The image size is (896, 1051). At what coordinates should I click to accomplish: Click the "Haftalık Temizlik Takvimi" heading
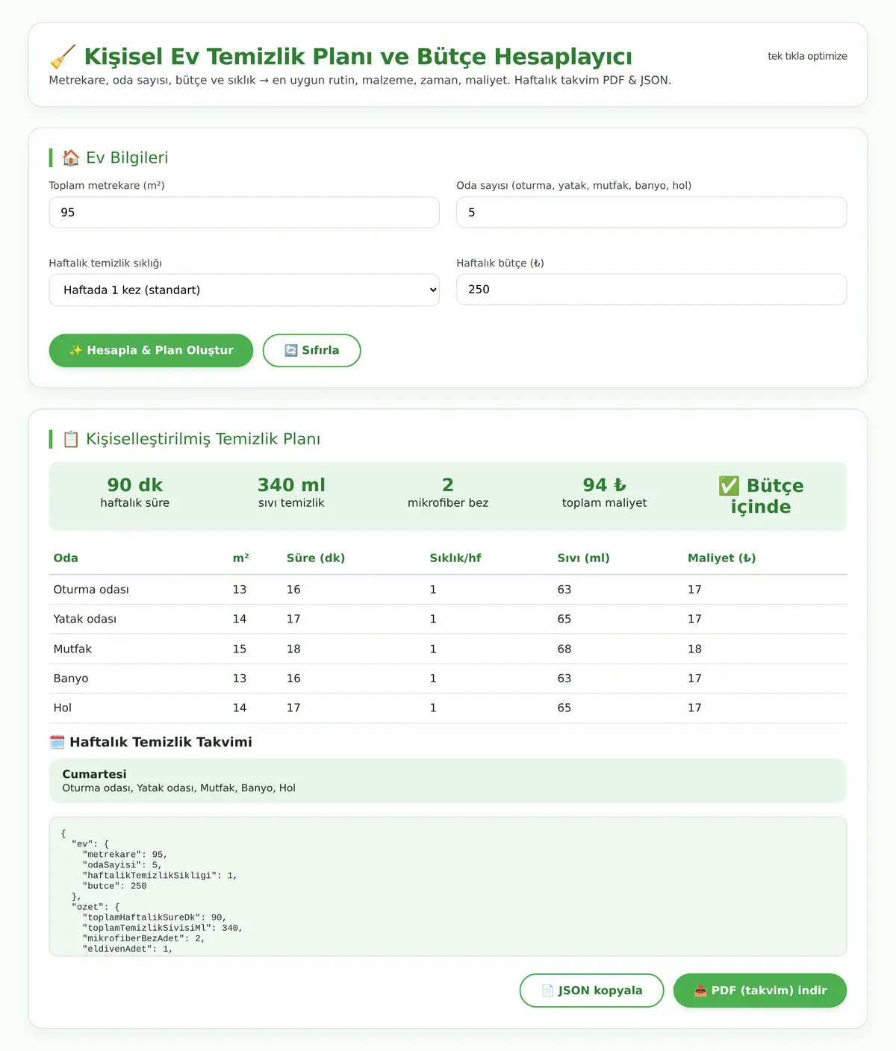161,742
